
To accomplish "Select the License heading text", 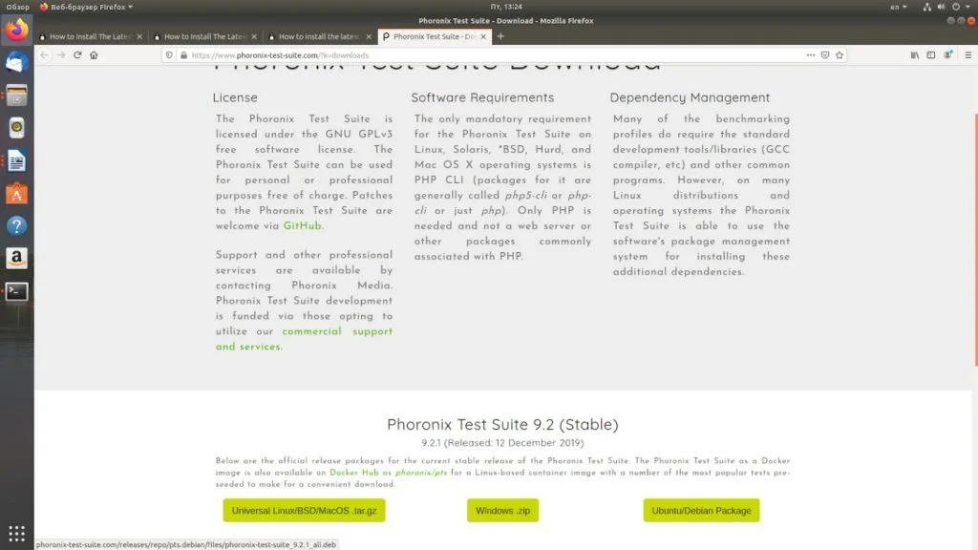I will (235, 97).
